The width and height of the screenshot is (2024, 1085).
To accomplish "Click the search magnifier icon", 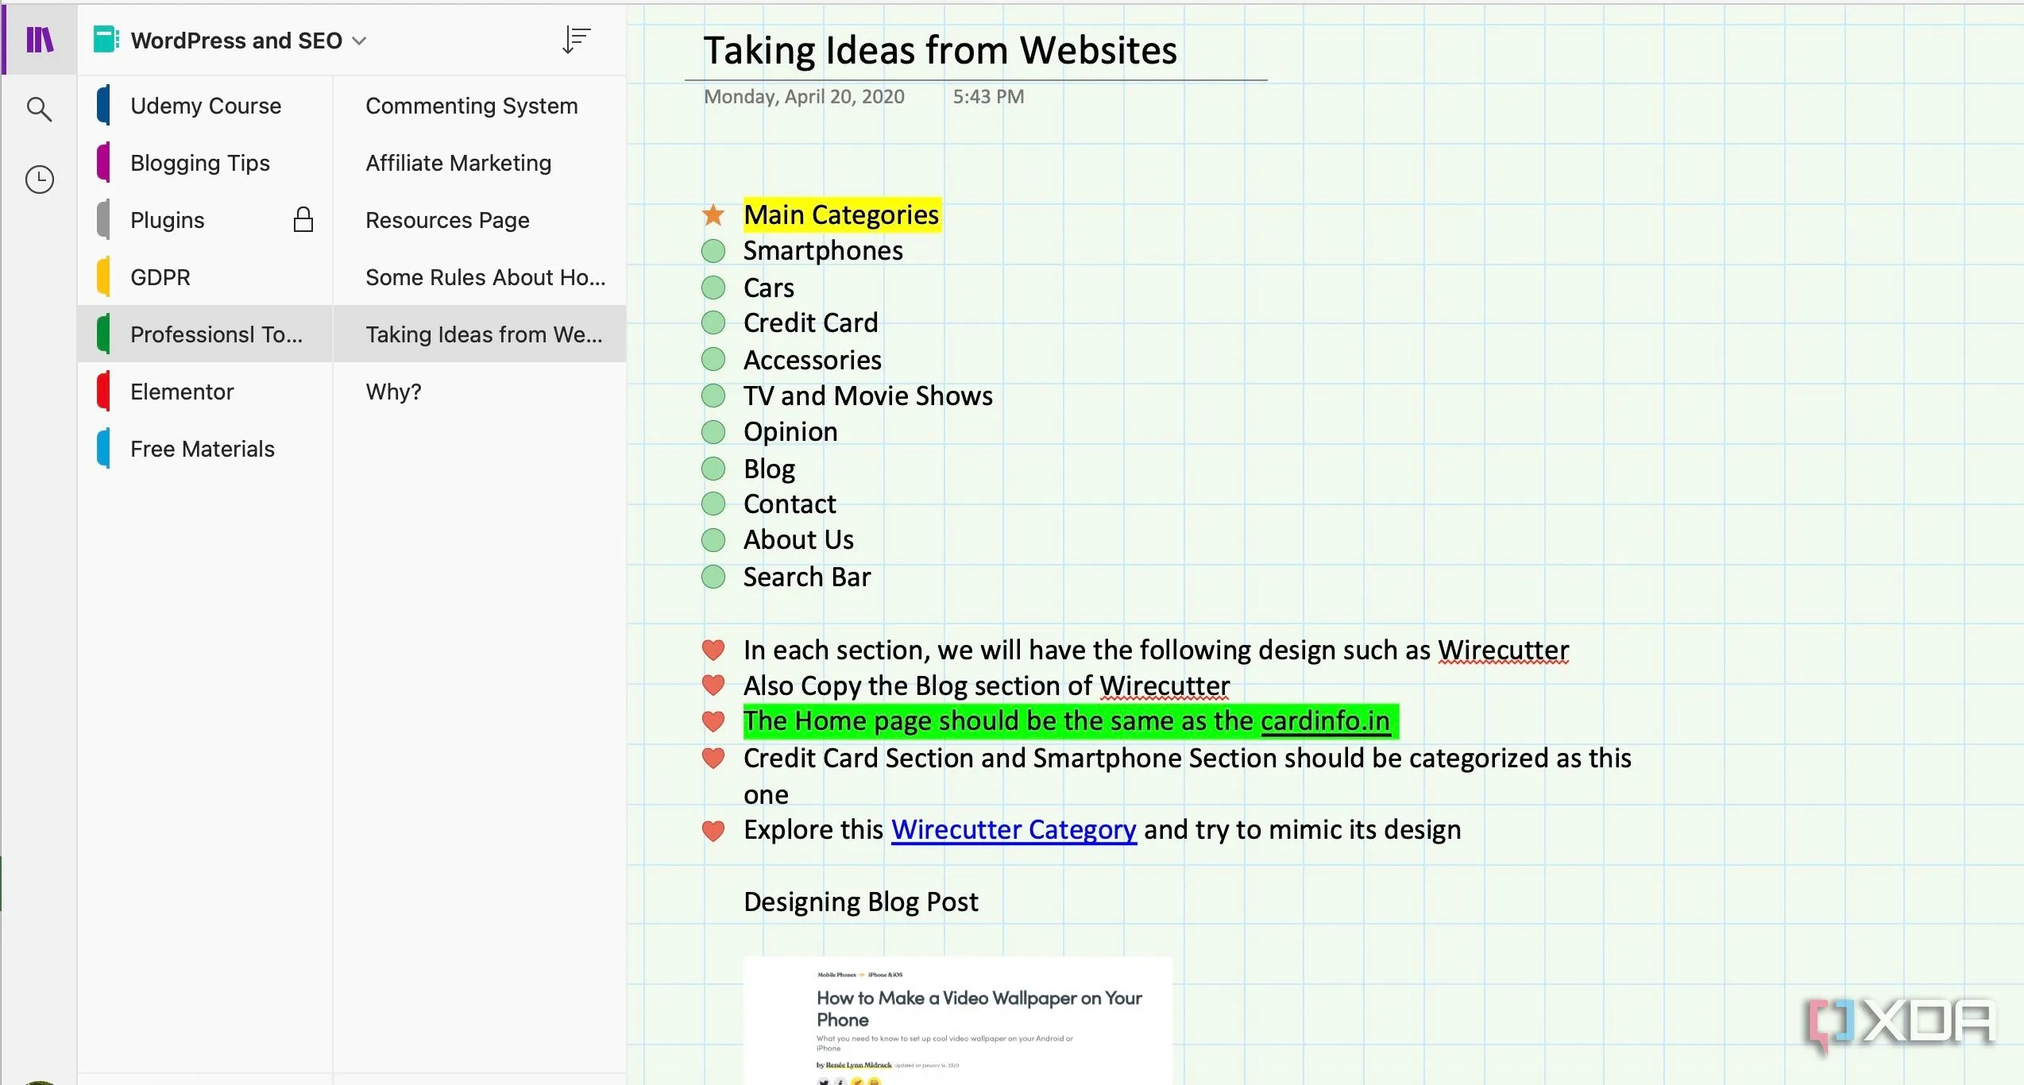I will point(39,109).
